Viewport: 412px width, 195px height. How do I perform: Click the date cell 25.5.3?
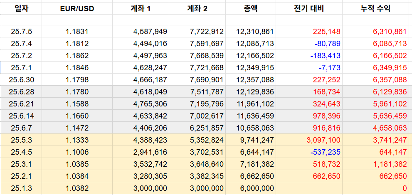pos(21,140)
